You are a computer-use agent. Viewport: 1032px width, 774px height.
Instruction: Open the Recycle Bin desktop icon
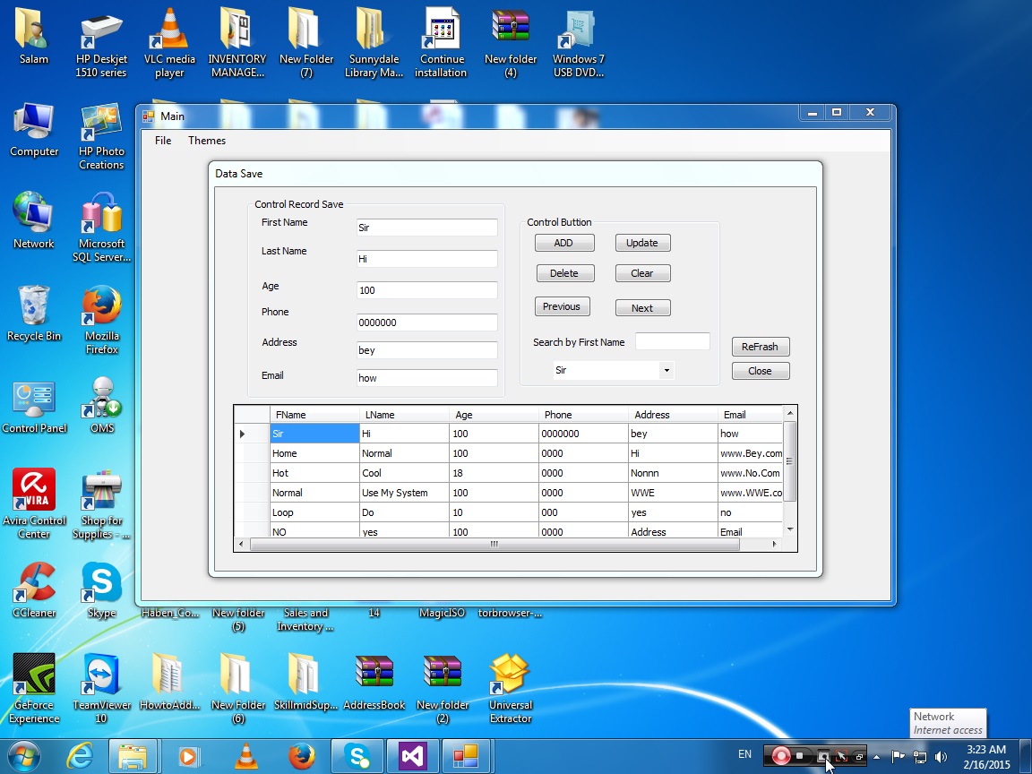(33, 314)
